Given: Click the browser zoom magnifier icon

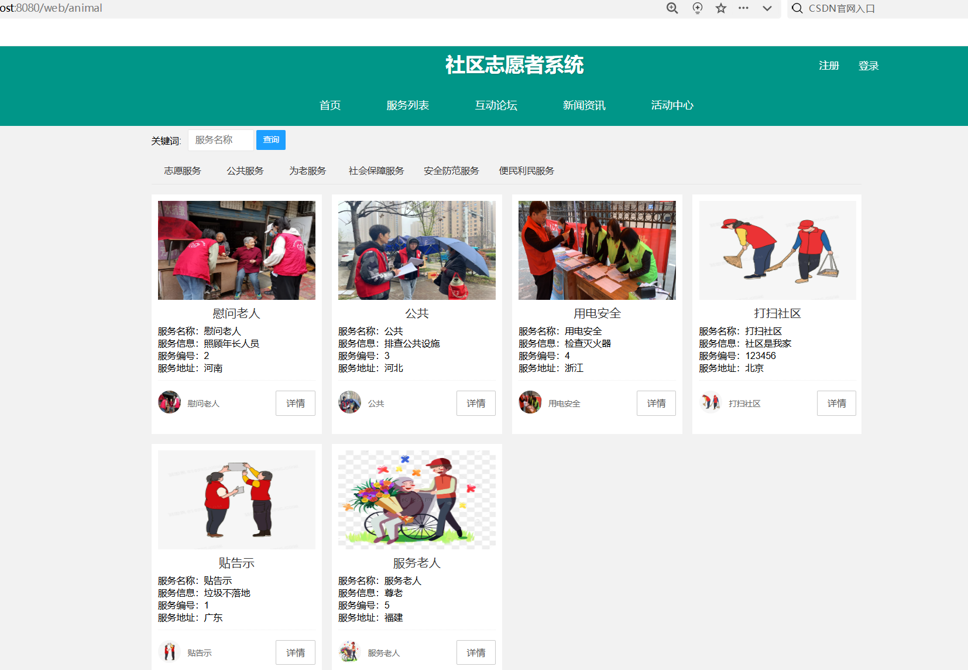Looking at the screenshot, I should (x=672, y=8).
